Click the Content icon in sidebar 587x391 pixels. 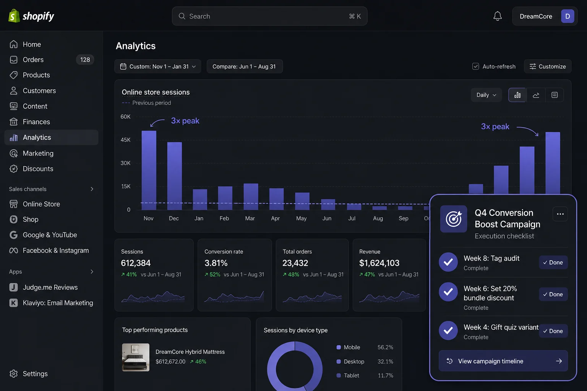14,106
